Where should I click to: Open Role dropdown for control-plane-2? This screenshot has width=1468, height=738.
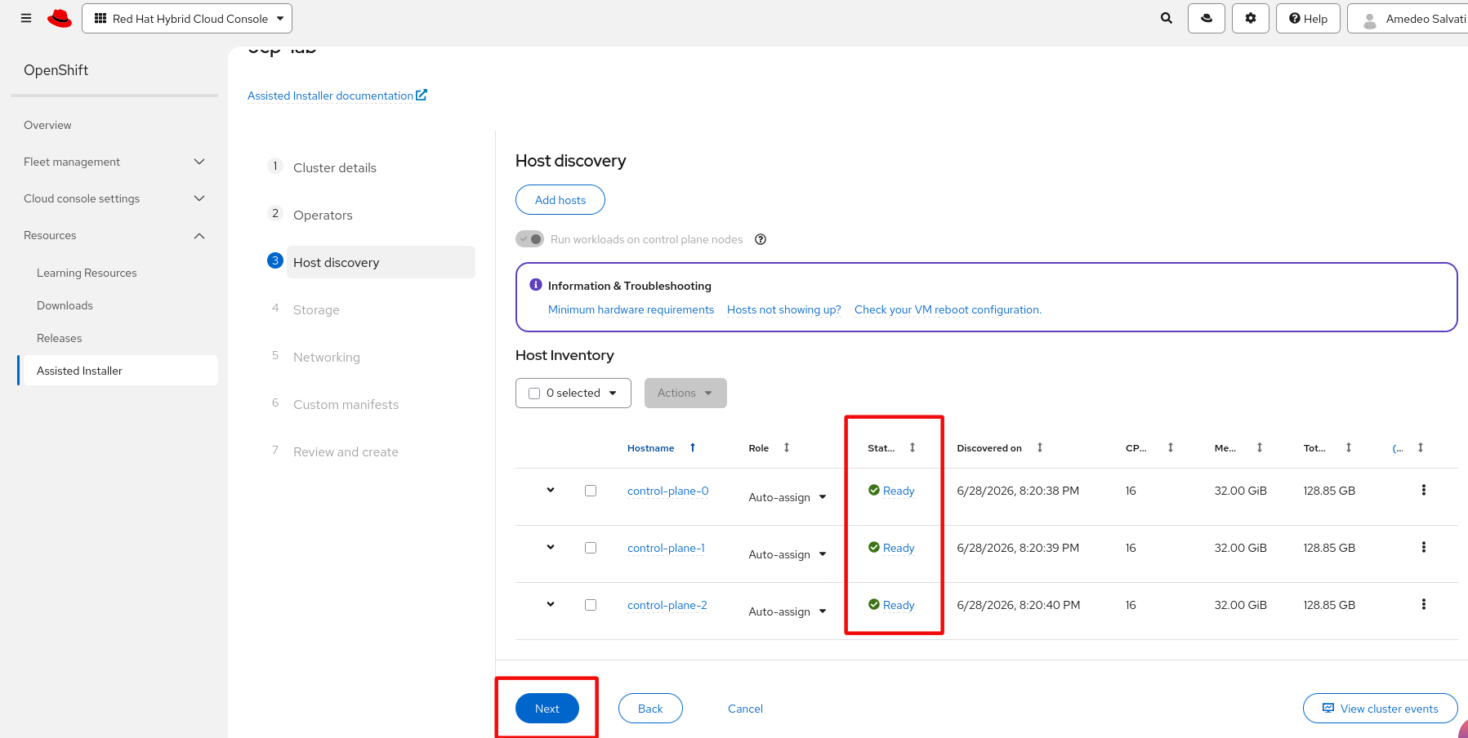coord(788,611)
